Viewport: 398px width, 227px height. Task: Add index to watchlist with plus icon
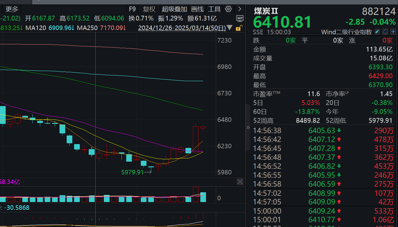tap(393, 31)
